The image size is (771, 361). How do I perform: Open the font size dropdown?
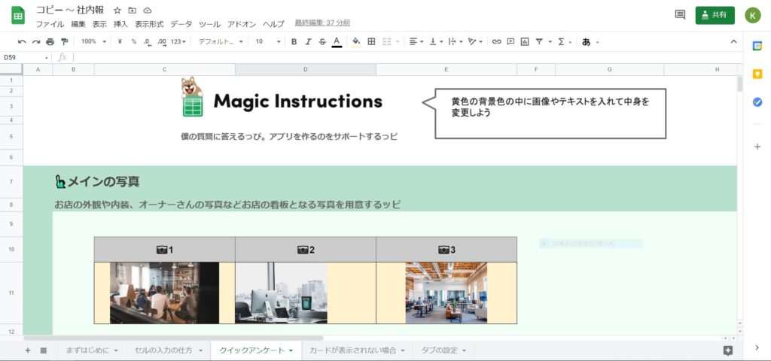(267, 41)
